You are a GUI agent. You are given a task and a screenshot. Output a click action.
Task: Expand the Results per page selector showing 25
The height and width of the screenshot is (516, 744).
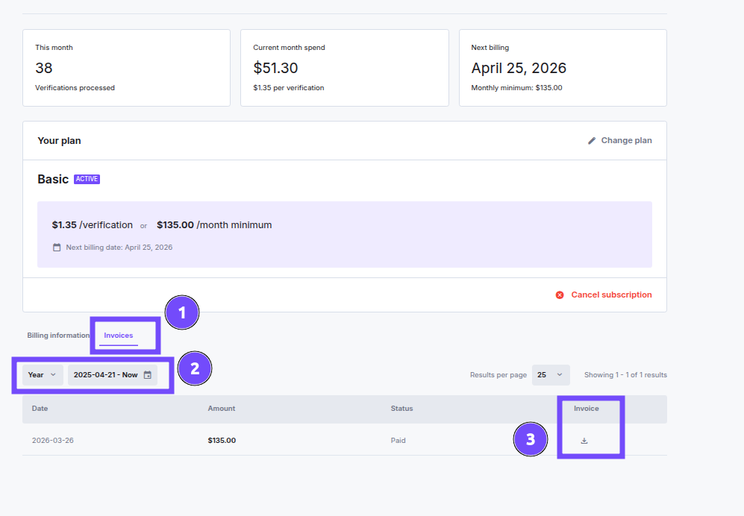(551, 375)
